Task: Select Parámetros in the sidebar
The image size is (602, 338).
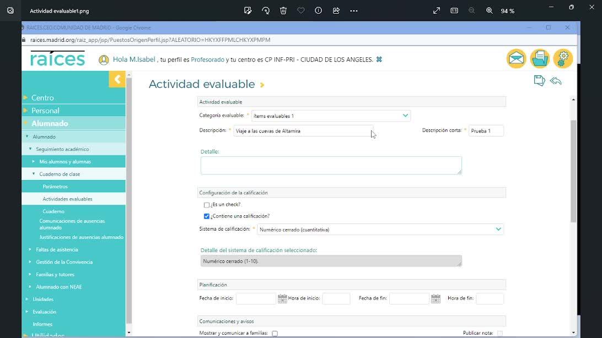Action: point(55,187)
